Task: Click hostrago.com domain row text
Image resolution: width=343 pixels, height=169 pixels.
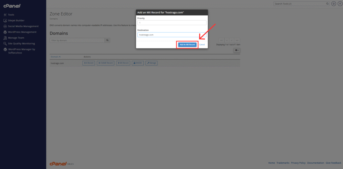Action: (x=57, y=63)
